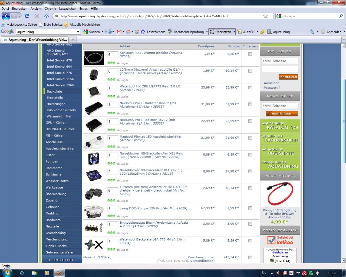Open the kelkoo price comparison logo
346x277 pixels.
(x=280, y=240)
